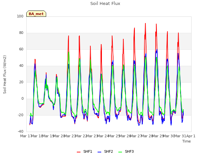Click the Mar 30 x-axis label
Image resolution: width=211 pixels, height=158 pixels.
[169, 136]
